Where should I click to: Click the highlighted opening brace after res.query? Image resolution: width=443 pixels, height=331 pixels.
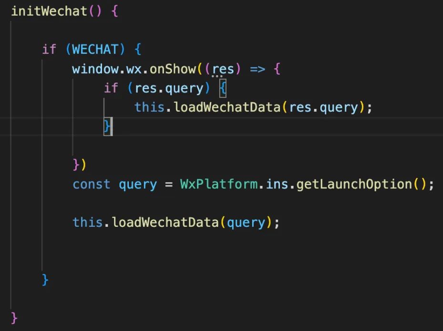[x=223, y=88]
